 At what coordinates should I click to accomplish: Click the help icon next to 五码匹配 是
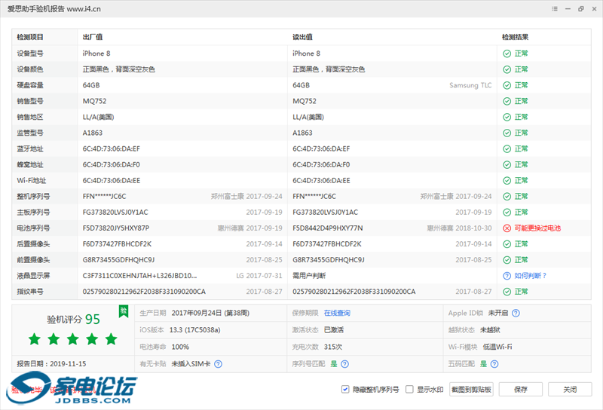494,364
